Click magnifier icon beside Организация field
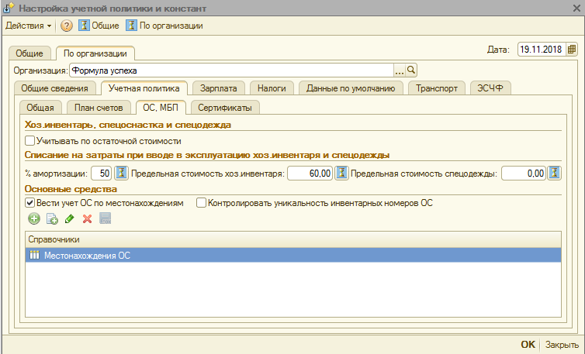The height and width of the screenshot is (354, 585). [412, 69]
